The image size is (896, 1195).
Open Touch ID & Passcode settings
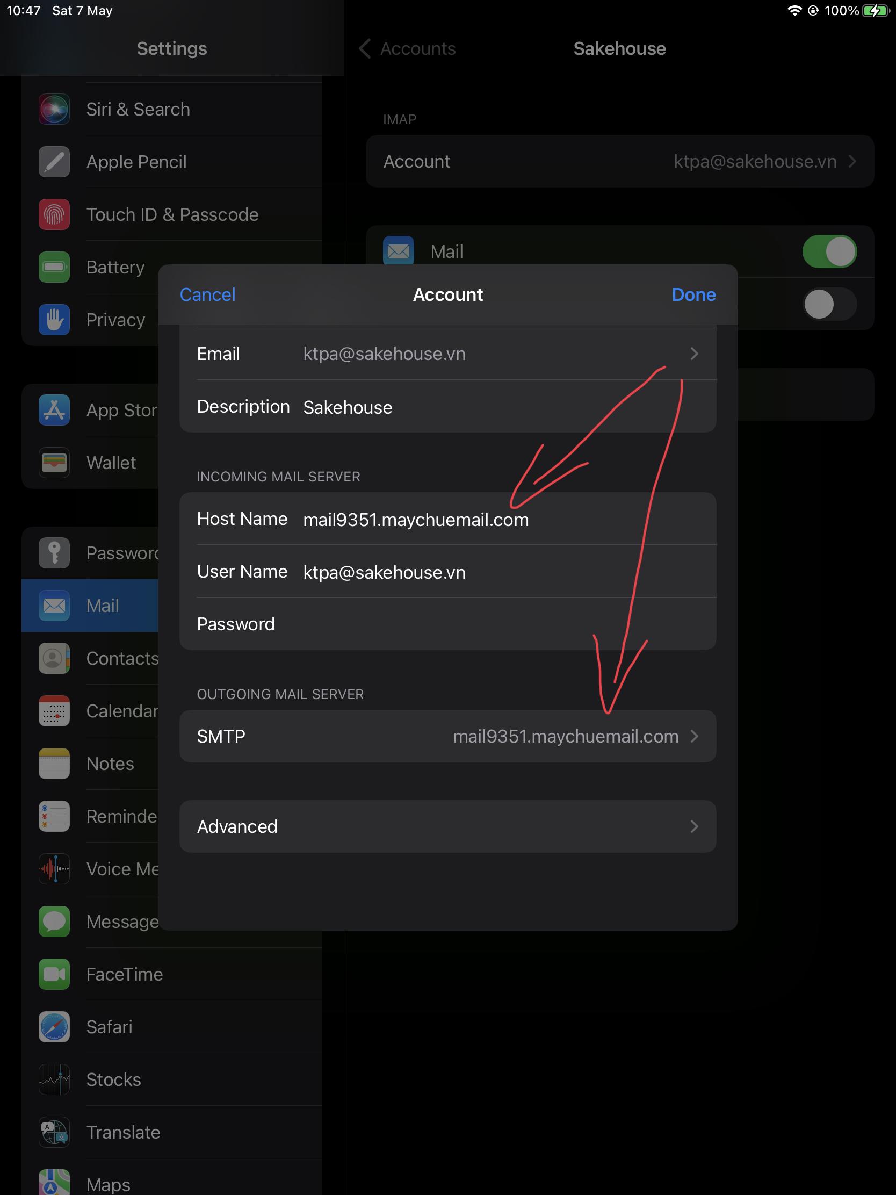pos(172,214)
